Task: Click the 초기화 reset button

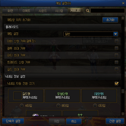Action: [x=110, y=20]
